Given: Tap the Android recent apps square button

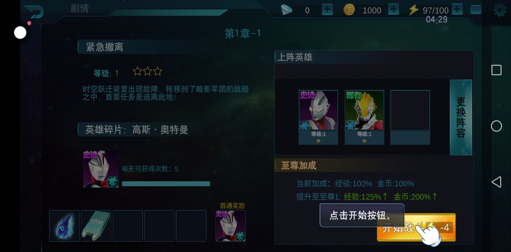Looking at the screenshot, I should coord(496,70).
